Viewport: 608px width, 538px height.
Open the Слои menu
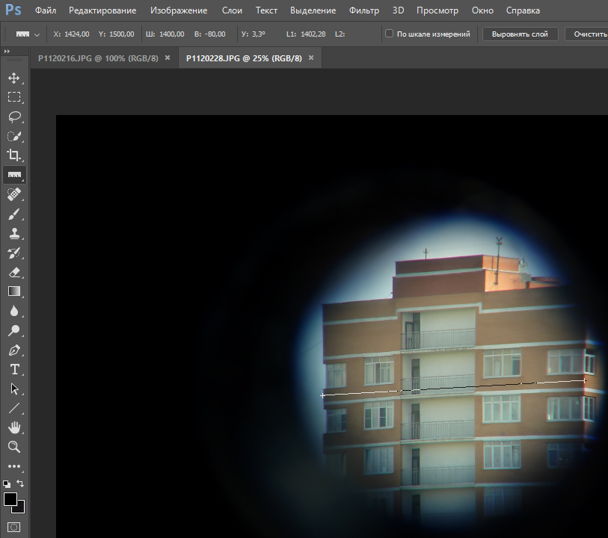pos(232,10)
